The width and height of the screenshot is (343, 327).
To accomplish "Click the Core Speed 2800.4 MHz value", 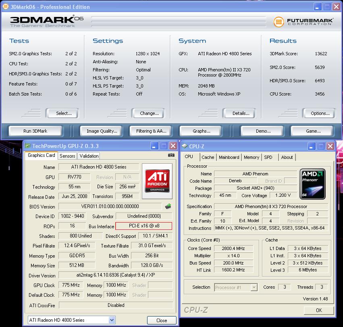I will pyautogui.click(x=233, y=248).
